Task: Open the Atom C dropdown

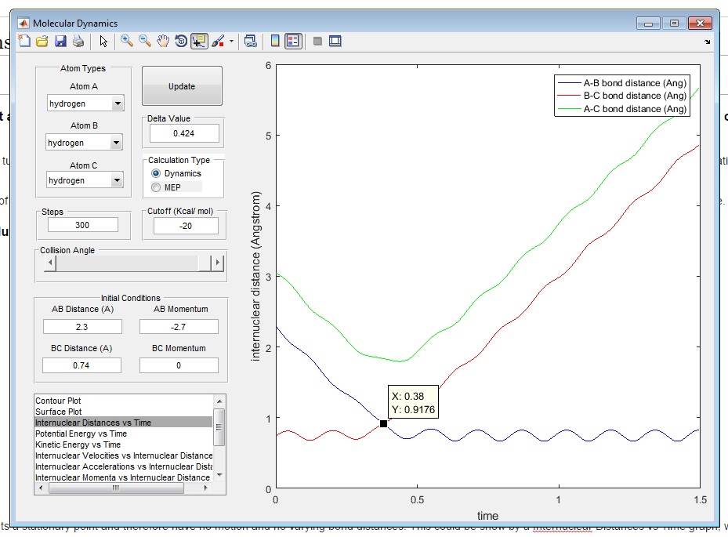Action: pyautogui.click(x=117, y=180)
